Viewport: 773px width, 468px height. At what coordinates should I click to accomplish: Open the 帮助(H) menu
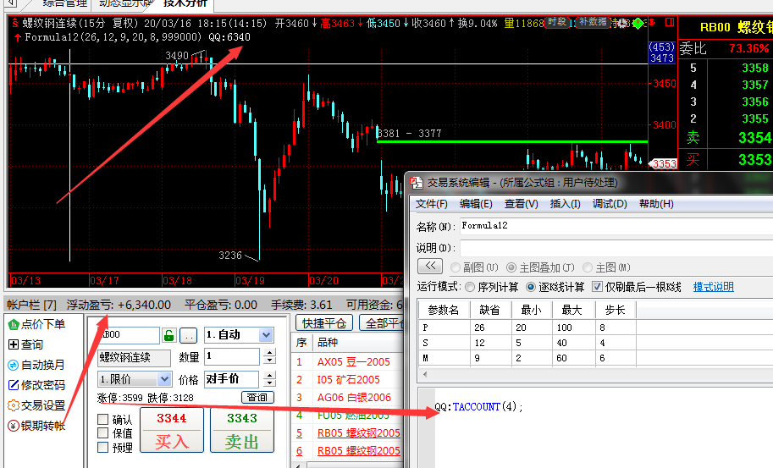pyautogui.click(x=656, y=204)
